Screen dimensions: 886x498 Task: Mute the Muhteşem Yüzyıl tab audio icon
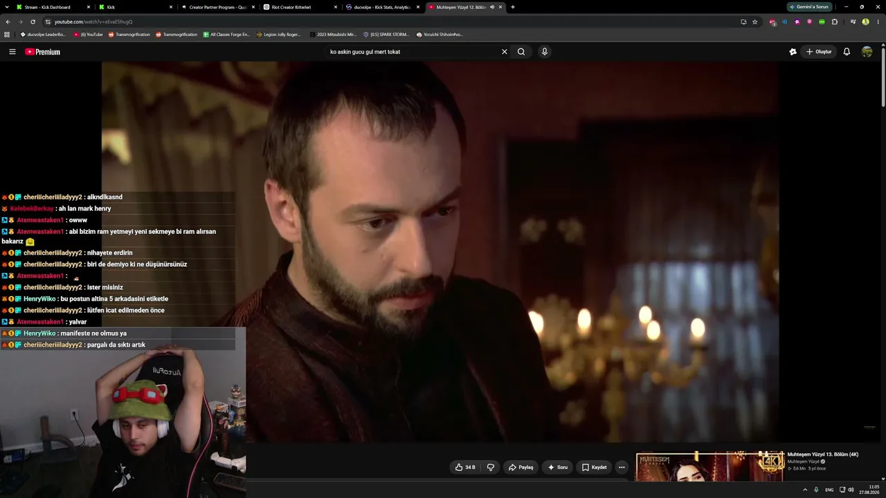point(492,7)
